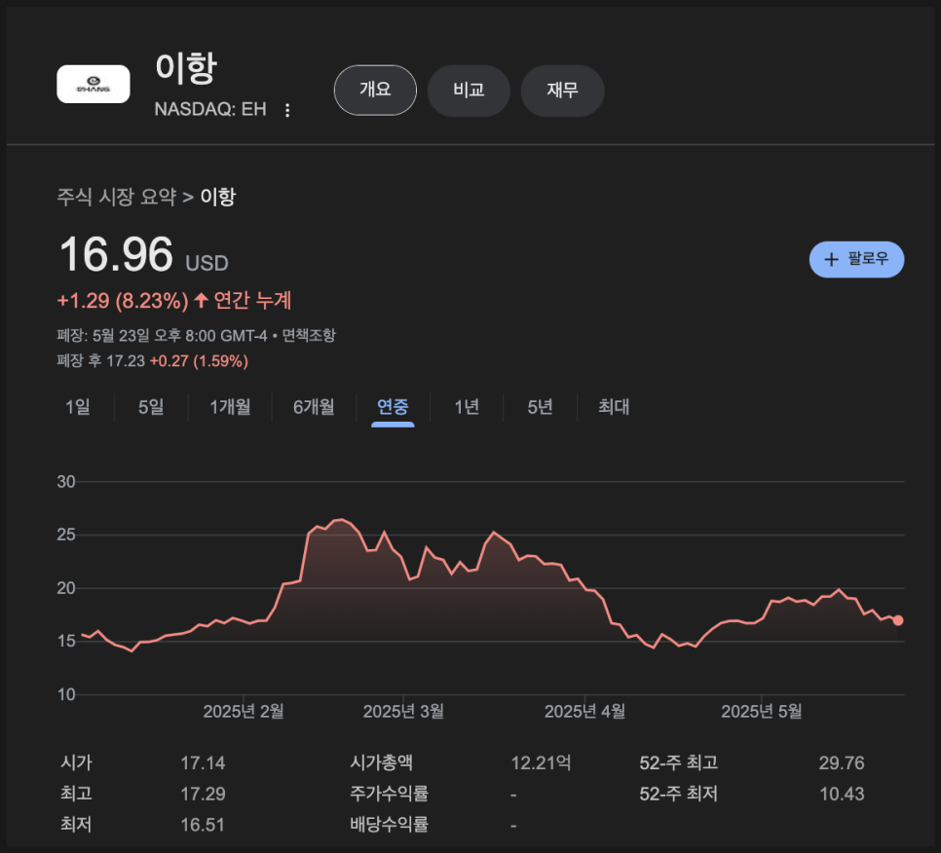
Task: Click the 2025년 3월 axis label
Action: click(x=403, y=712)
